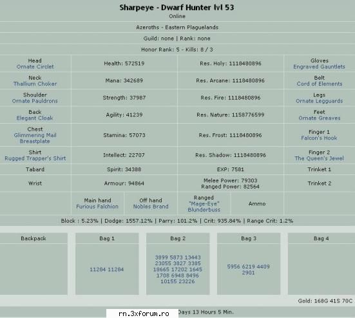Click the Backpack header
Viewport: 355px width, 318px height.
point(34,238)
